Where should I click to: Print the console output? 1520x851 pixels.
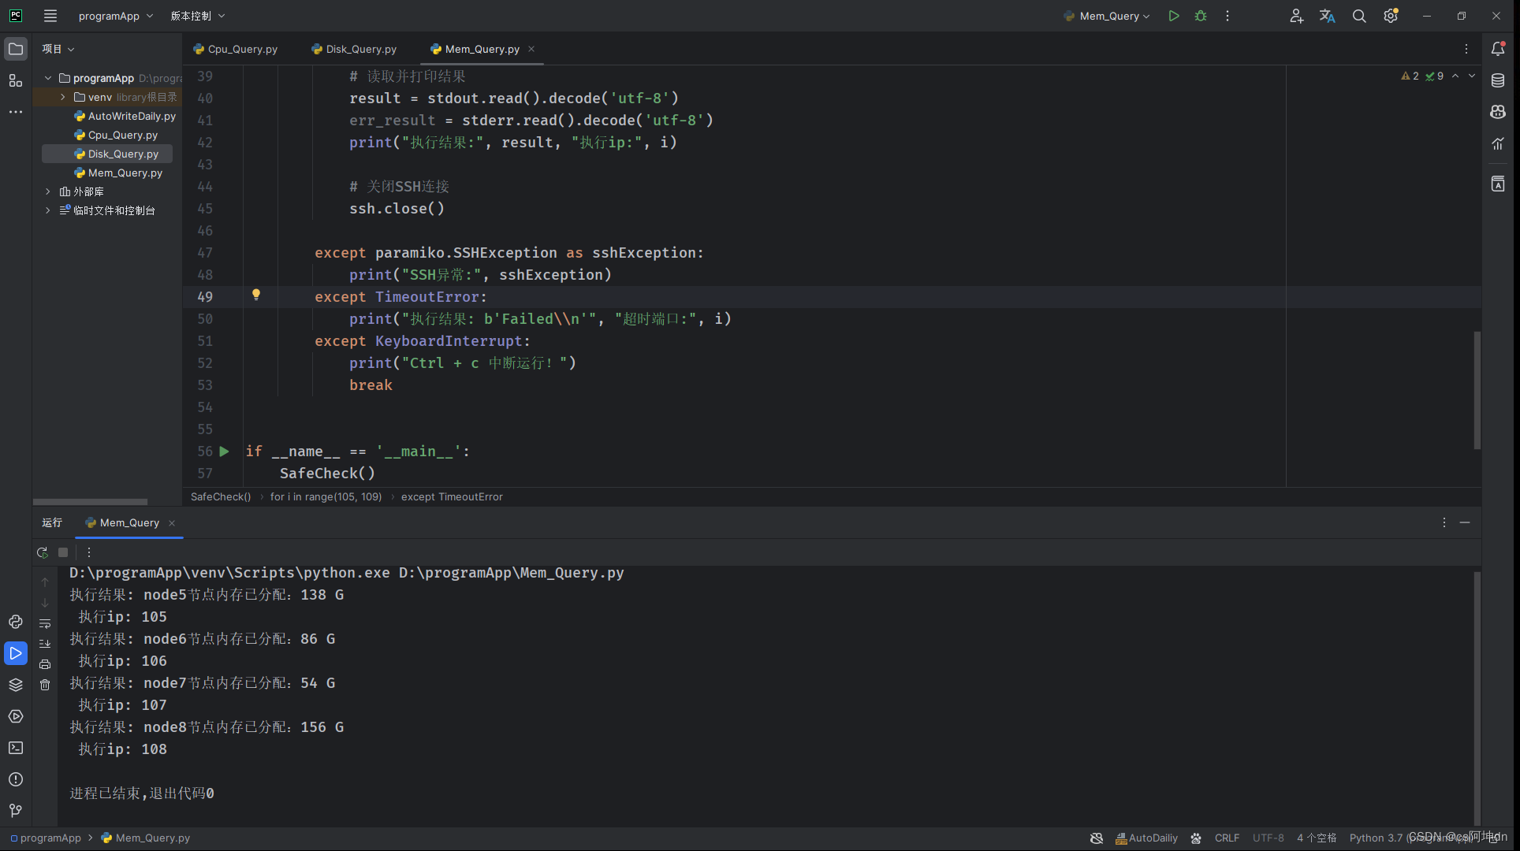[45, 664]
